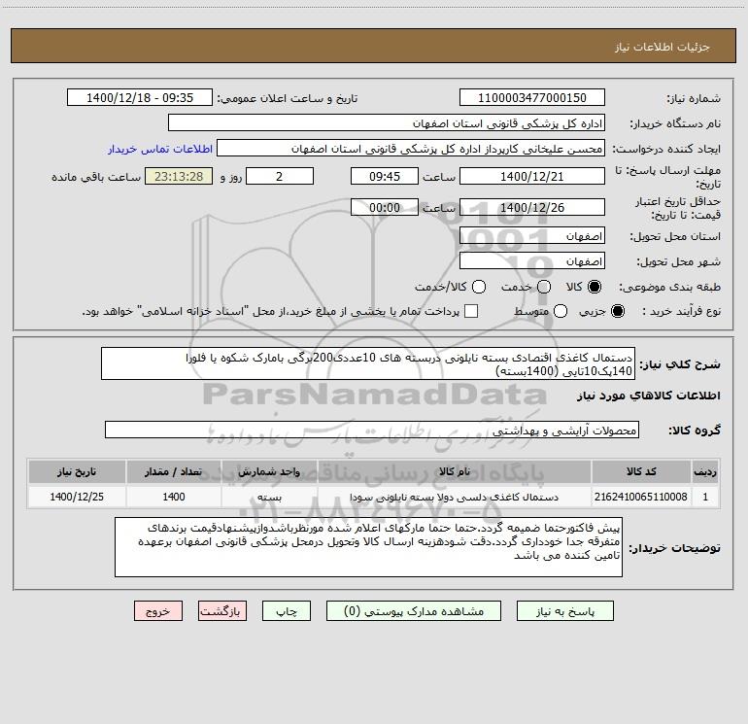Click the طبقه بندی موضوعی label
The height and width of the screenshot is (724, 748).
click(x=669, y=288)
